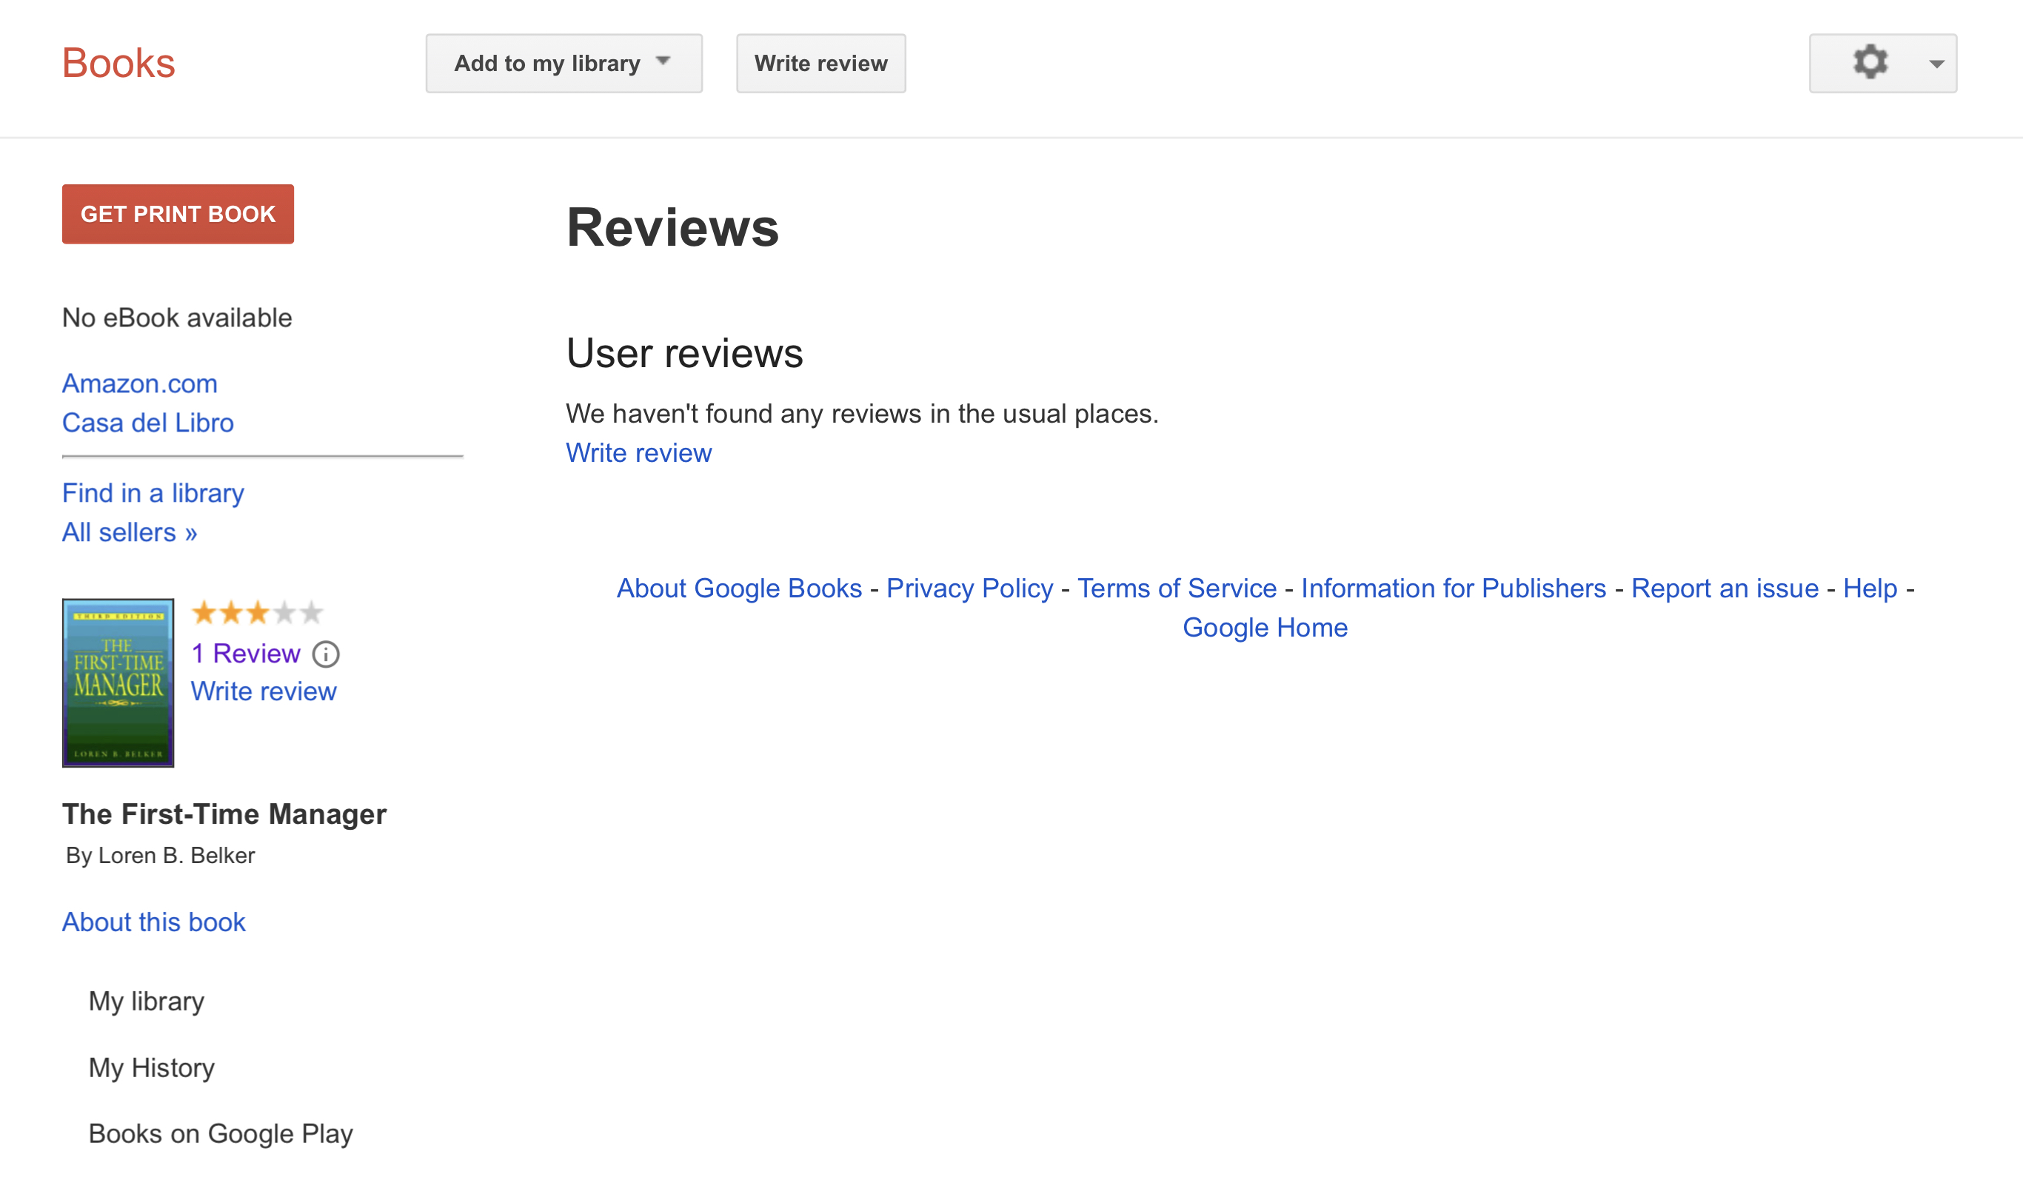Click Write review under User reviews
This screenshot has height=1194, width=2023.
coord(639,453)
